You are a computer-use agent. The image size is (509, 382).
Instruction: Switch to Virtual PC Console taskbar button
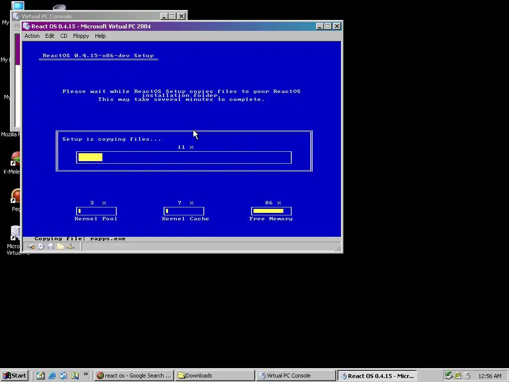point(296,376)
